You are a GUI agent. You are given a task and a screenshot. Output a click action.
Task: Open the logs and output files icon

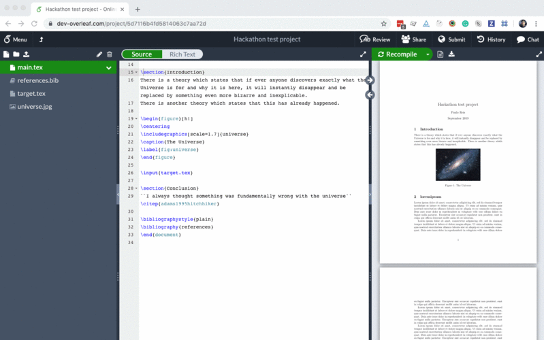click(441, 54)
